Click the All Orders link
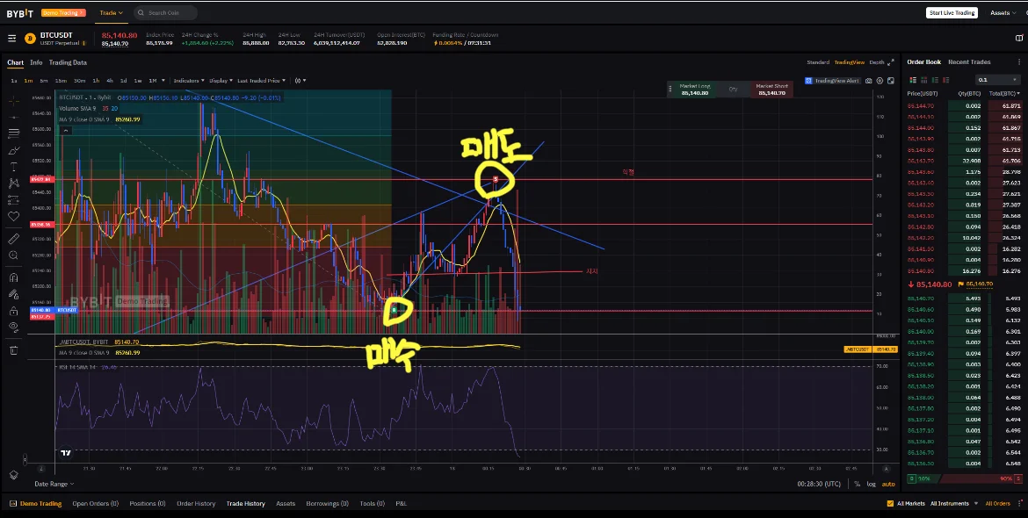Viewport: 1028px width, 518px height. pyautogui.click(x=998, y=504)
